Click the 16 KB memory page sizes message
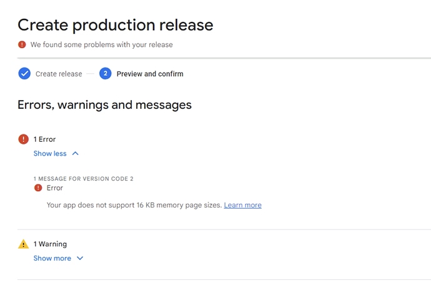Screen dimensions: 431x300 point(134,205)
